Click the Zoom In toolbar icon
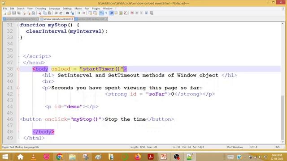Image resolution: width=287 pixels, height=161 pixels. tap(79, 13)
